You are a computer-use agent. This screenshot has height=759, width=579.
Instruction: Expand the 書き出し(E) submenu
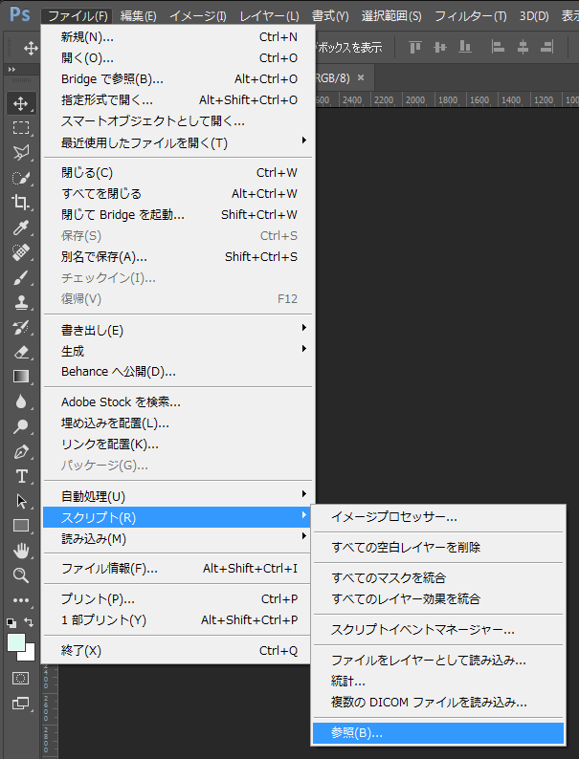pos(177,330)
